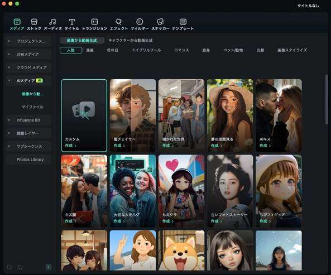
Task: Click the new folder icon at sidebar bottom
Action: coord(9,267)
